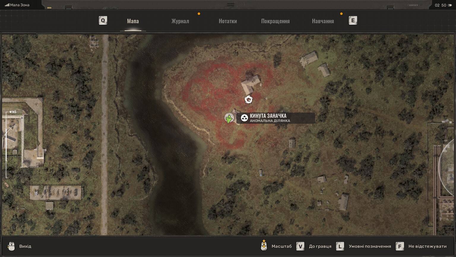The image size is (456, 257).
Task: Center map with До гравця
Action: pyautogui.click(x=320, y=246)
